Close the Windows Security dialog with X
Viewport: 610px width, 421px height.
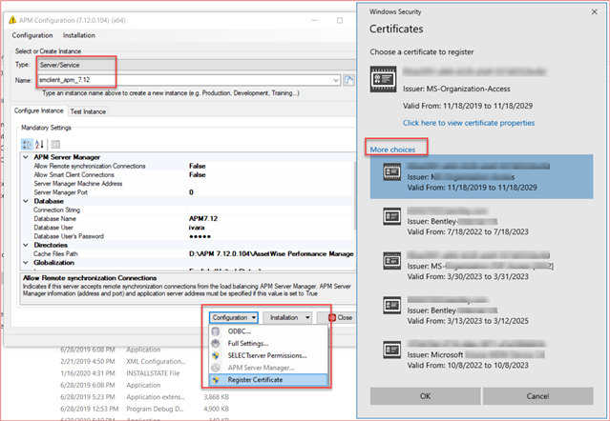[x=594, y=12]
